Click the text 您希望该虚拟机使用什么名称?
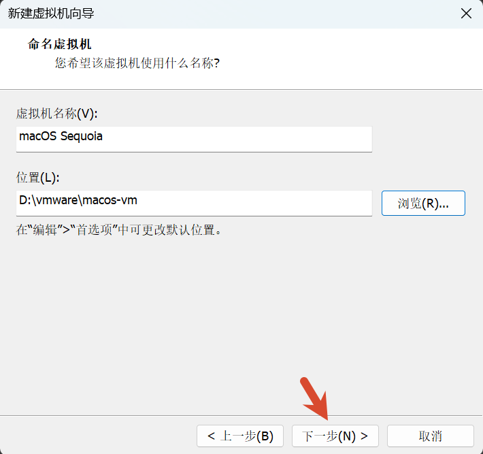The width and height of the screenshot is (483, 454). pos(137,63)
